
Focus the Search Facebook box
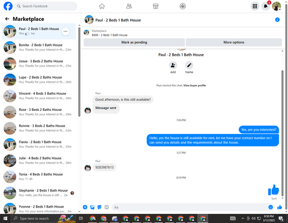click(46, 6)
